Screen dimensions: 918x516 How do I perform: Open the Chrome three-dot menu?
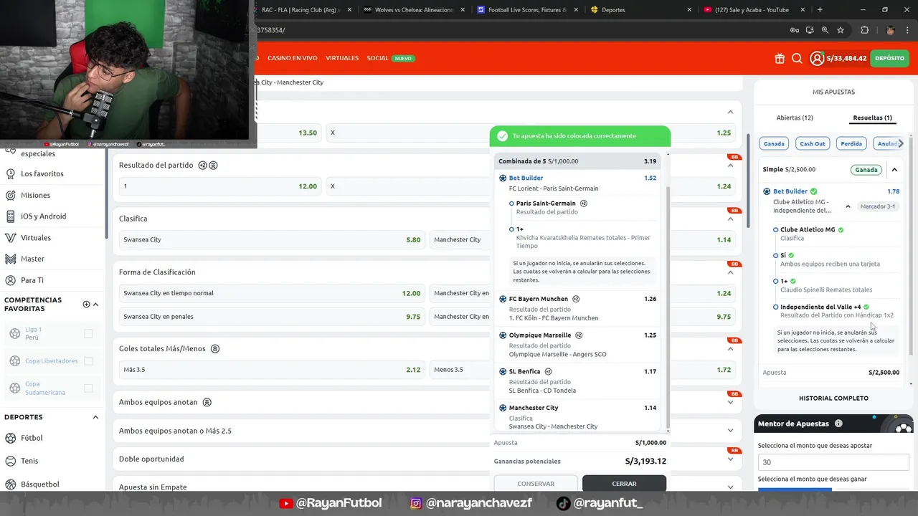(908, 30)
